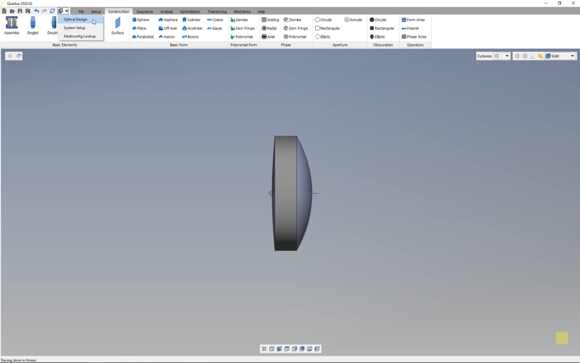Screen dimensions: 580x363
Task: Choose Multiconfig Lookup from dropdown menu
Action: click(80, 36)
